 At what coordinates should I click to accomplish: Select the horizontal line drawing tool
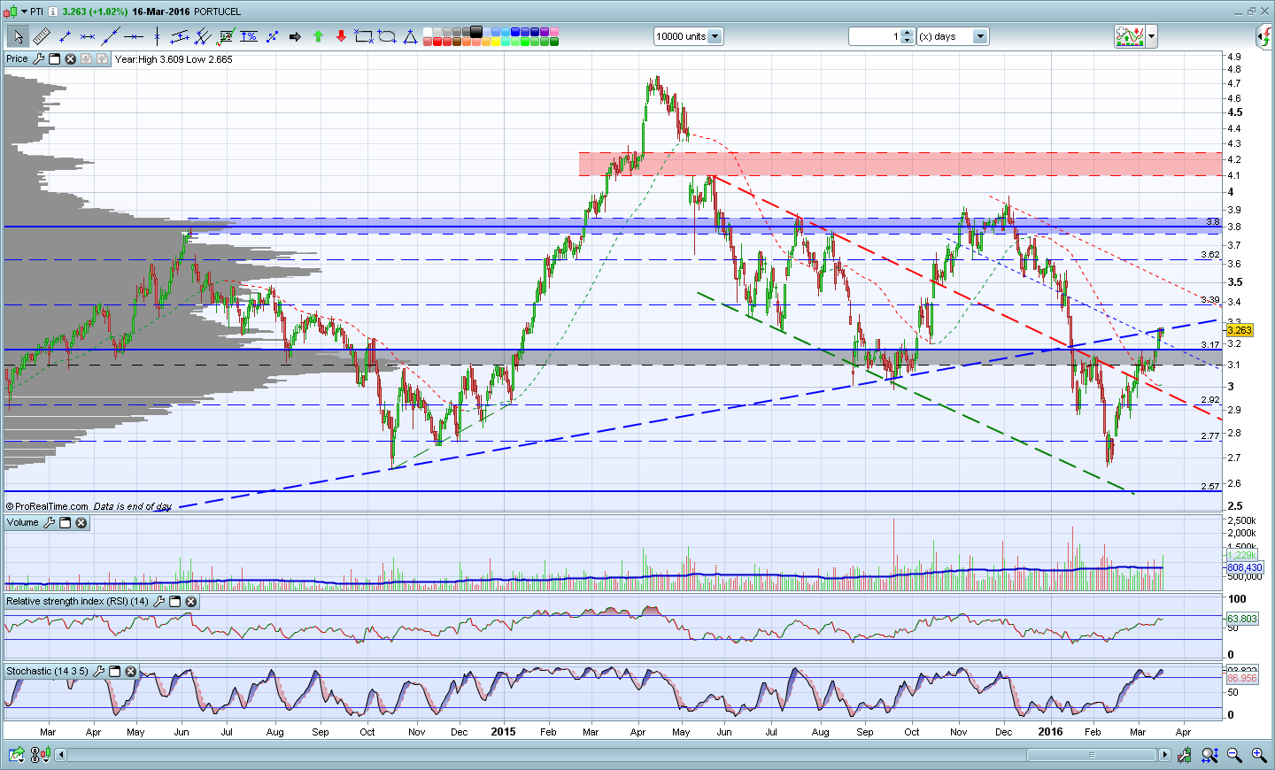(134, 36)
